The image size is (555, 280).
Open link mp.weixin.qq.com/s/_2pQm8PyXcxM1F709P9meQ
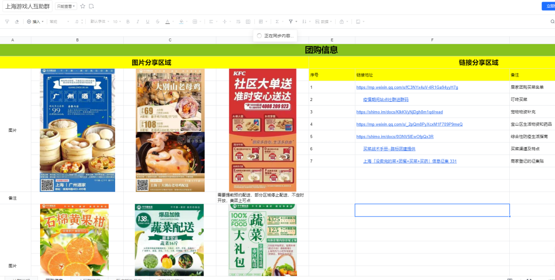[410, 124]
